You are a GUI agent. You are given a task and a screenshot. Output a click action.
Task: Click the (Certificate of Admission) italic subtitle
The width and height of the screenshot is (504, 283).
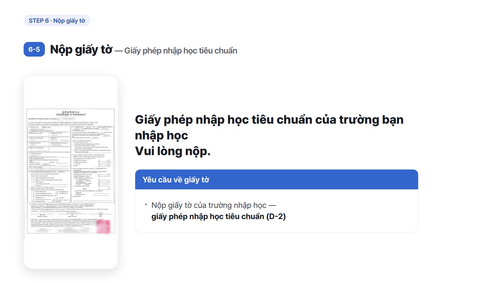pos(71,115)
